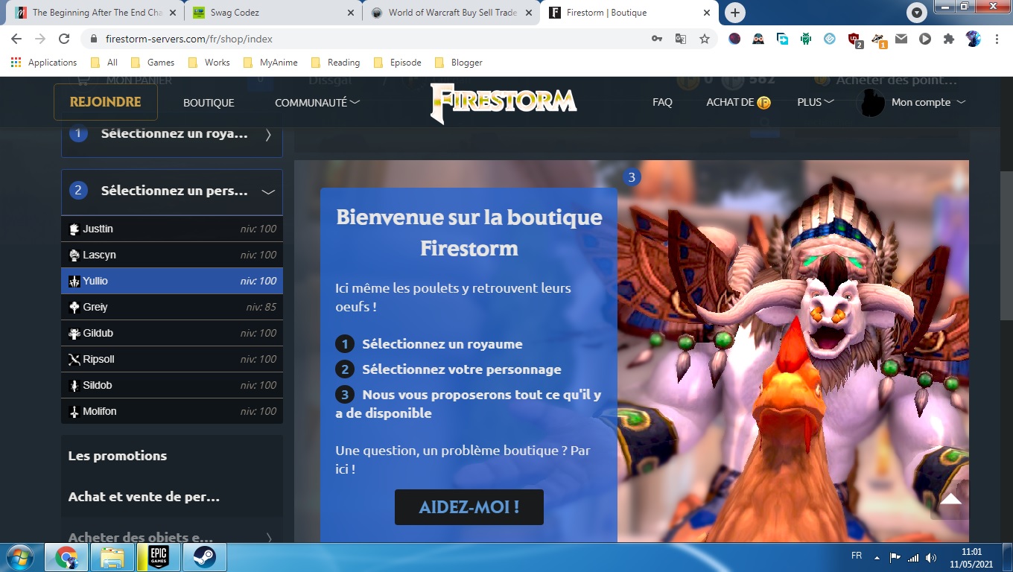Open the Google Translate icon in address bar

coord(681,39)
